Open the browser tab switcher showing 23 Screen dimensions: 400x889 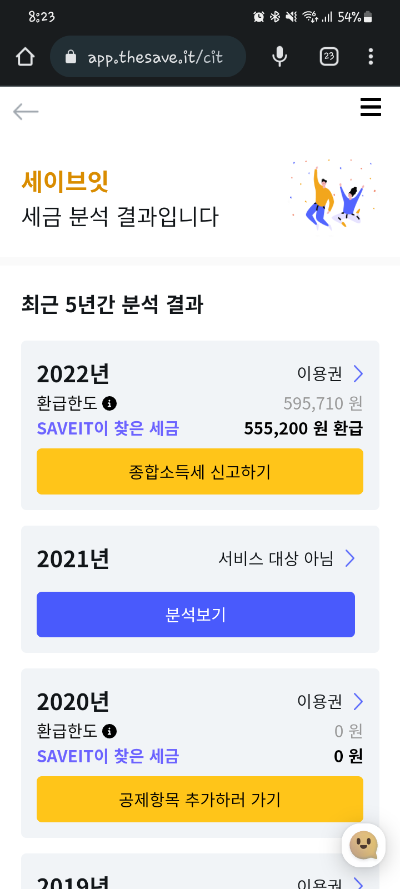[x=329, y=57]
